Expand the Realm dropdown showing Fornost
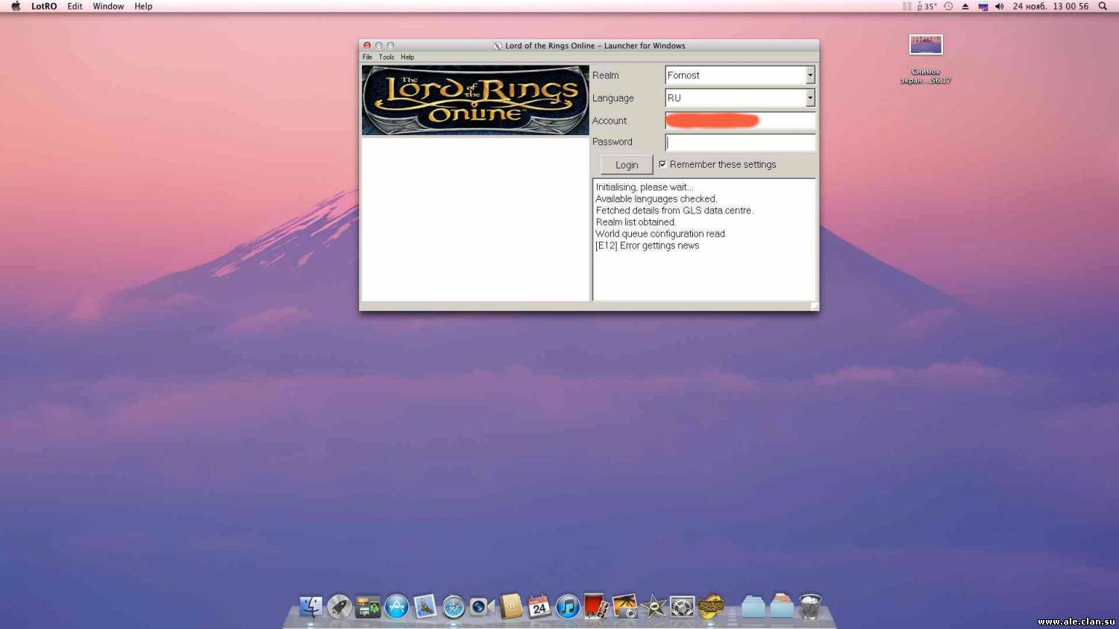 point(810,75)
